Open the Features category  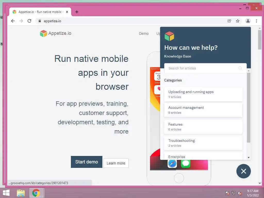(x=203, y=127)
